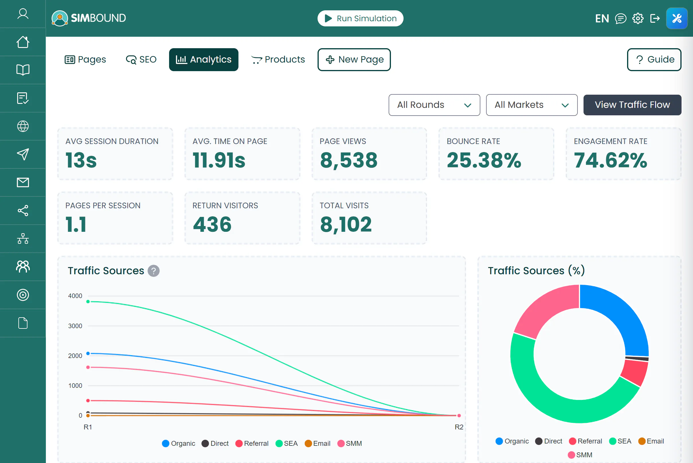Open the people group sidebar icon
The width and height of the screenshot is (693, 463).
23,266
